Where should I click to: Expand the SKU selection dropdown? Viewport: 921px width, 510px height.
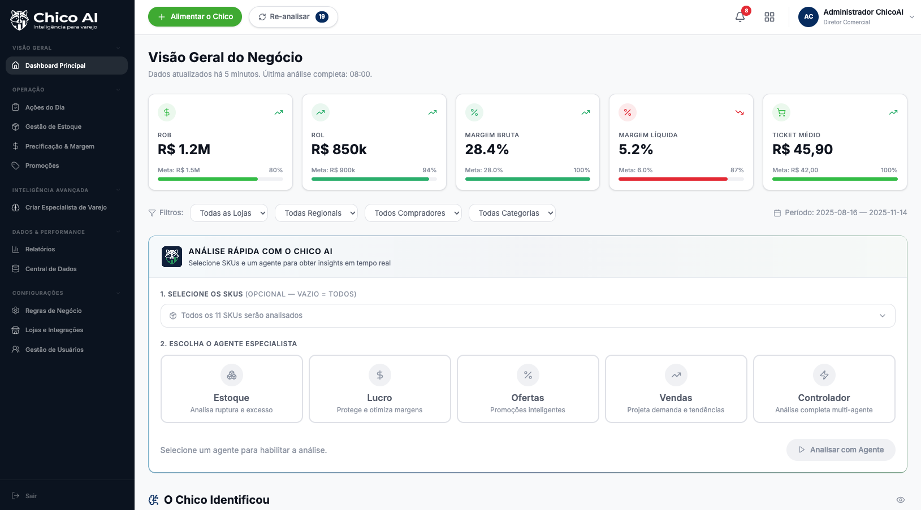[x=528, y=316]
